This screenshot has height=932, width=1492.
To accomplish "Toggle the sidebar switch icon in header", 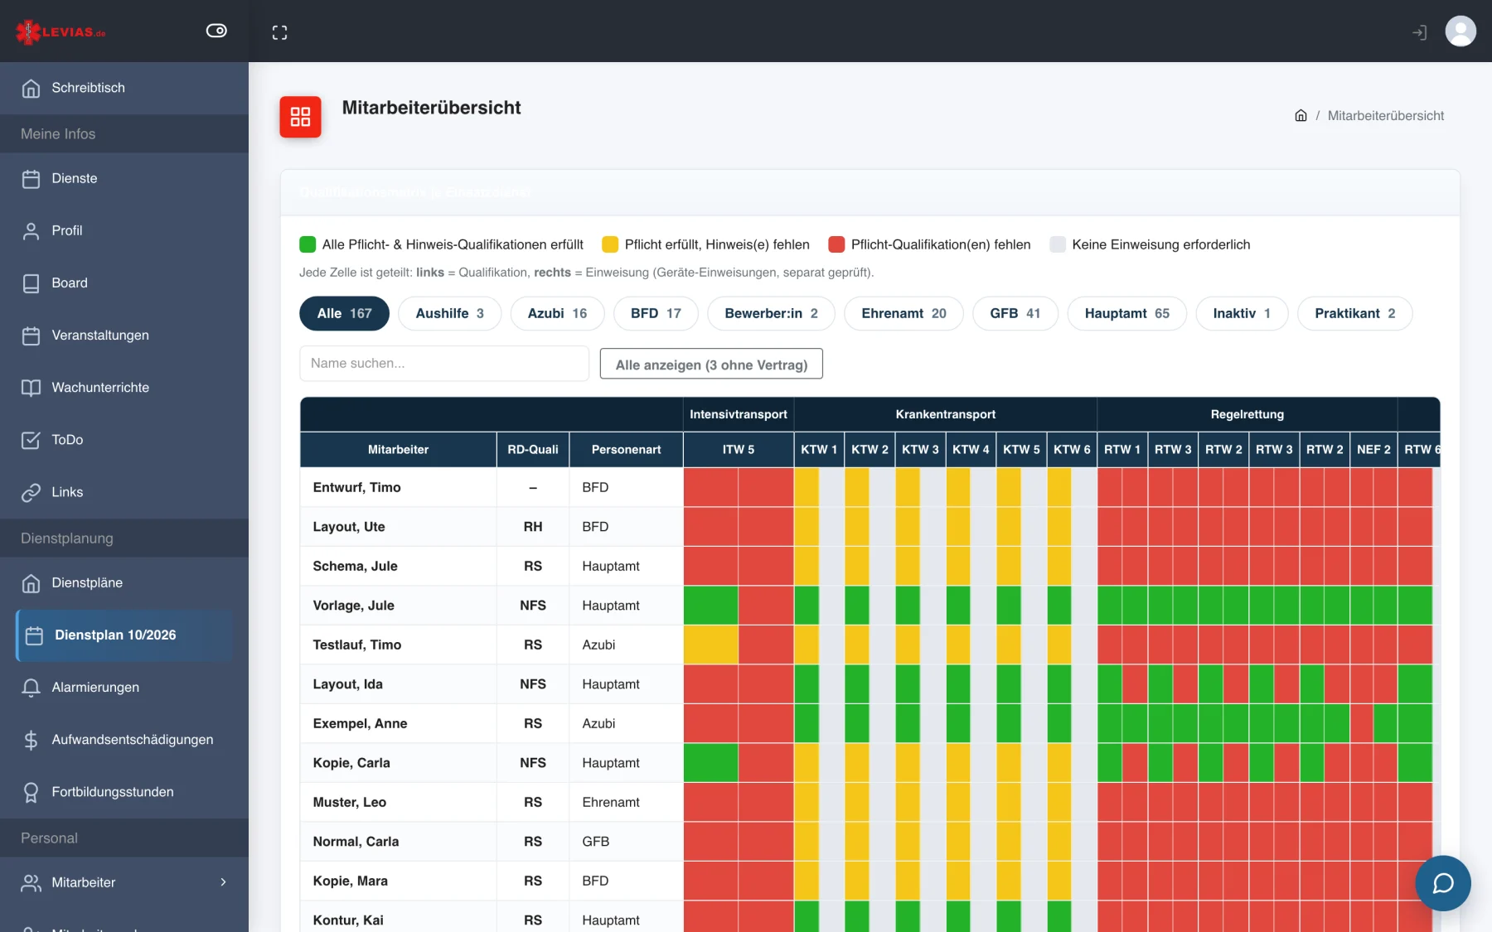I will tap(216, 31).
